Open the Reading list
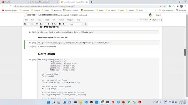This screenshot has height=105, width=188. point(181,10)
